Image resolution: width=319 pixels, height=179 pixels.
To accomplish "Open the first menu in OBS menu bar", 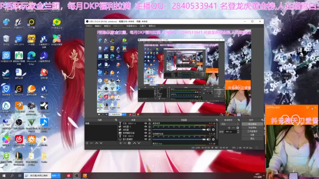I will [x=89, y=26].
